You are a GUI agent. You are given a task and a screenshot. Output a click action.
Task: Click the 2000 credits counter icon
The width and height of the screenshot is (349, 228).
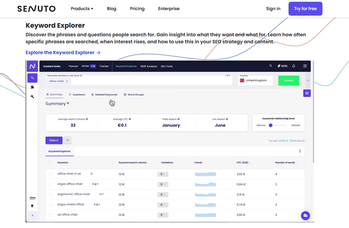coord(283,66)
